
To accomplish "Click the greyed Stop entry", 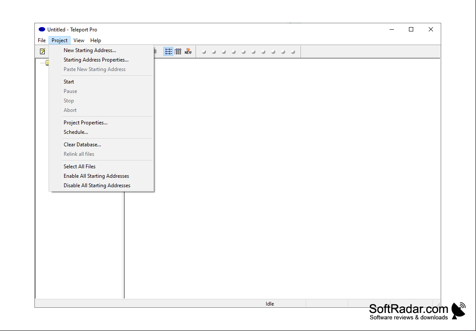I will coord(101,101).
